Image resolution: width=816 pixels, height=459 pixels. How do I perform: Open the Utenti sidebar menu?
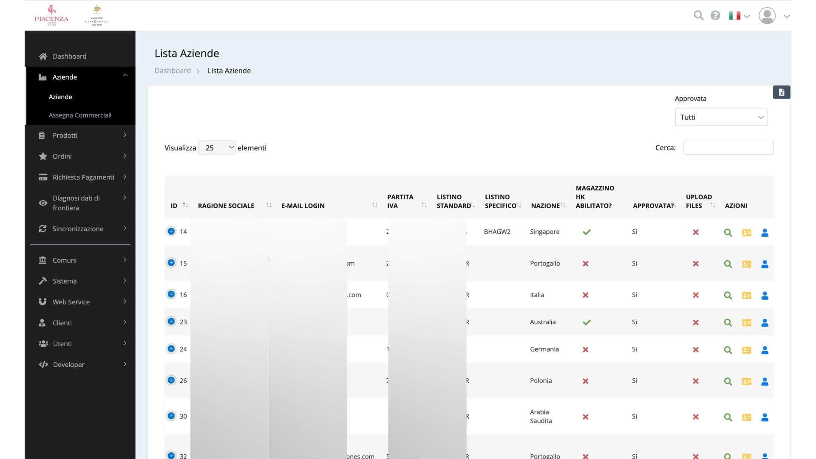80,343
